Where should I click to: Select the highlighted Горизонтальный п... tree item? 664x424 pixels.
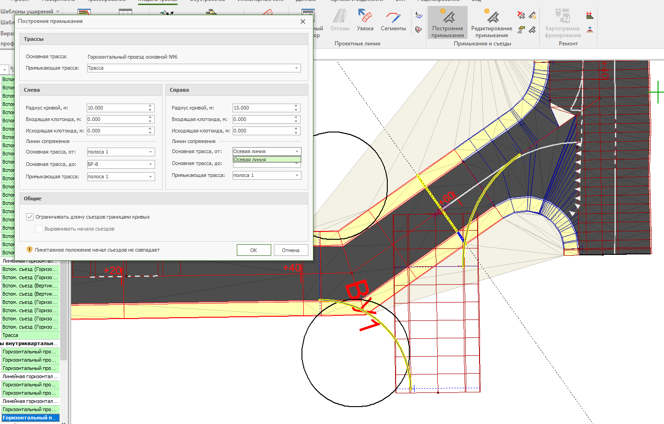coord(31,418)
